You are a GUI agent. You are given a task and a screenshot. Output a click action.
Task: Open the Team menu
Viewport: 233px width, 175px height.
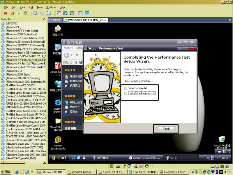(40, 7)
